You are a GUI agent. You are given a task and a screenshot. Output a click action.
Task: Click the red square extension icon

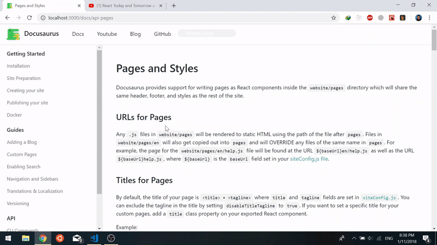(392, 18)
